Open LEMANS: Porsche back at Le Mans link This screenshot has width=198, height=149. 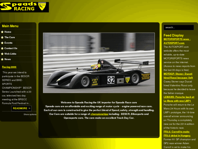[179, 99]
